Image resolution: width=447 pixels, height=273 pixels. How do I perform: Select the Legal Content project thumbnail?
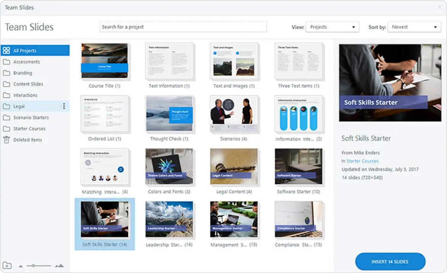pos(234,166)
